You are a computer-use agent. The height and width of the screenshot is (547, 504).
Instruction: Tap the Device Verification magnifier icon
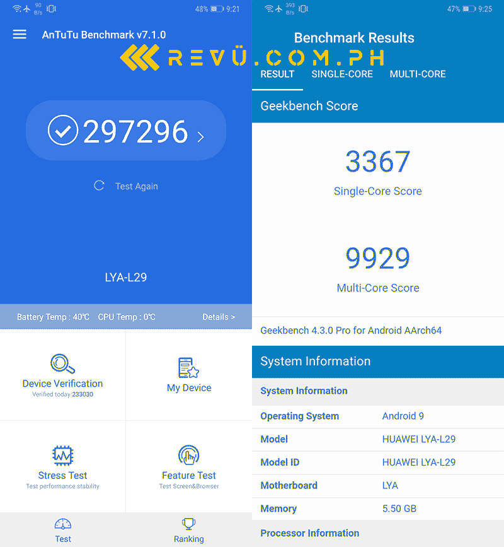pos(63,364)
